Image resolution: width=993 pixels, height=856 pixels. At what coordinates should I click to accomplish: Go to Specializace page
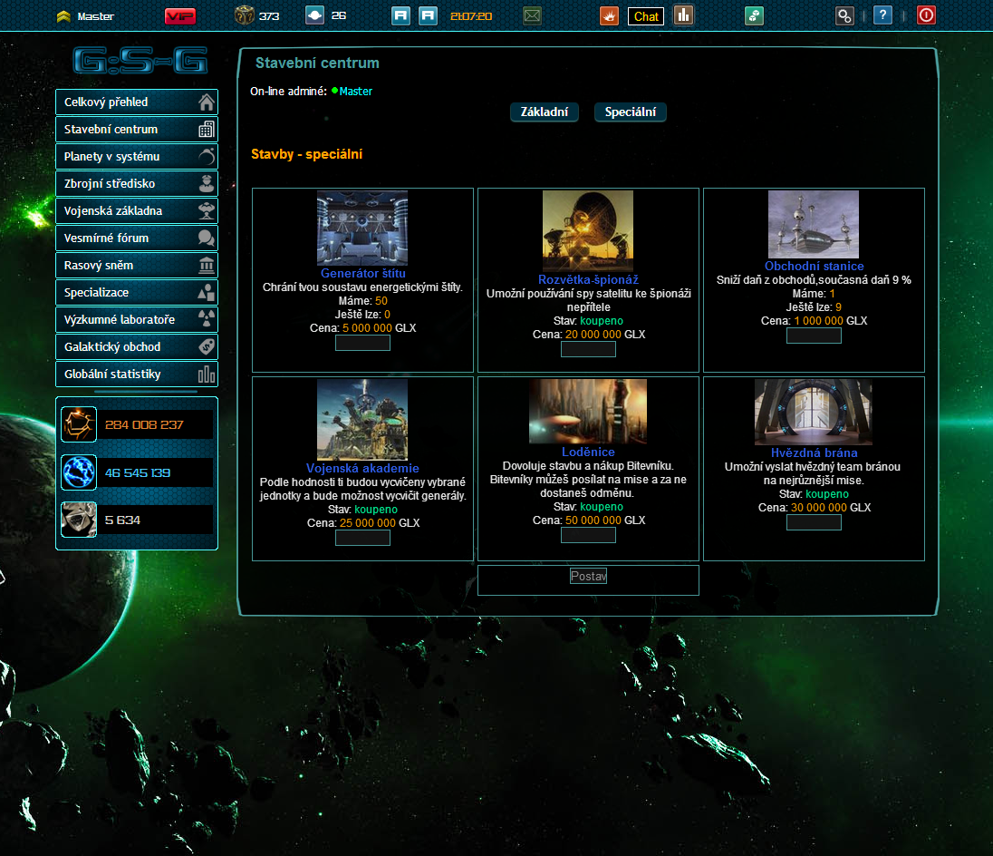click(x=137, y=293)
